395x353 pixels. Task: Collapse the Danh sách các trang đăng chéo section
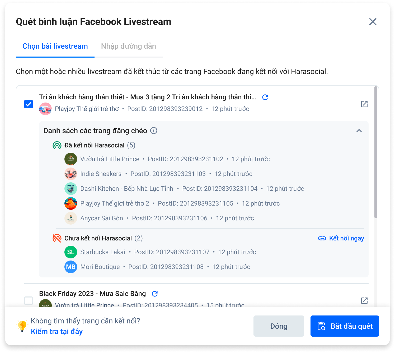[x=359, y=131]
